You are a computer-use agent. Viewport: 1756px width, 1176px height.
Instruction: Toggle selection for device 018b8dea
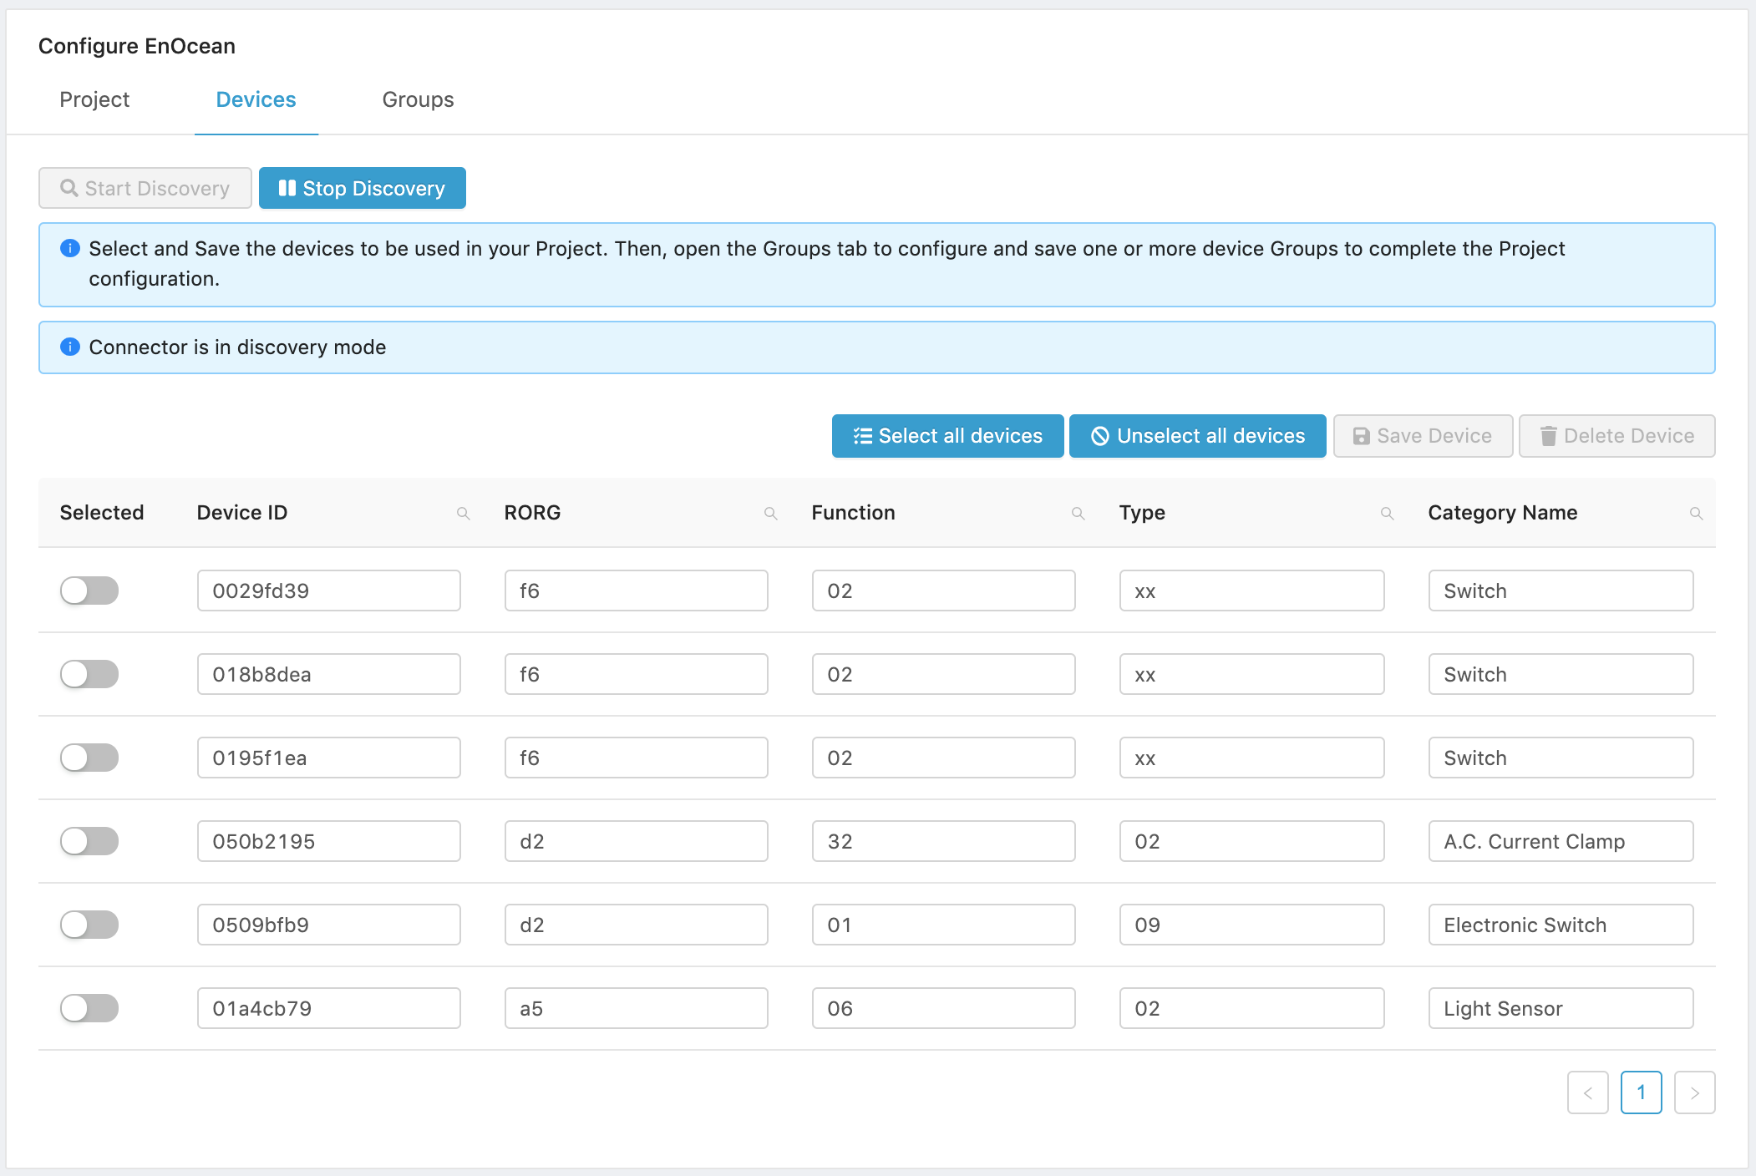tap(89, 674)
